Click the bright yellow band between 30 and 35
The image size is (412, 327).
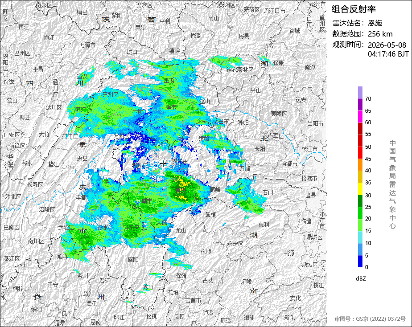[360, 189]
